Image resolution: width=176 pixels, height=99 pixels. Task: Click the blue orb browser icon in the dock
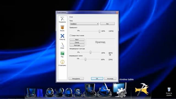point(50,92)
